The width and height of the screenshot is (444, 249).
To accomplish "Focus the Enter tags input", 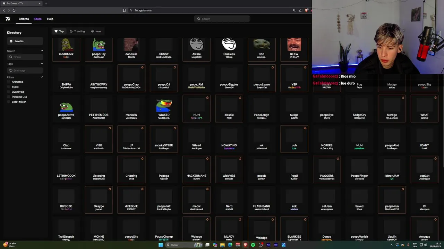I will (x=25, y=71).
